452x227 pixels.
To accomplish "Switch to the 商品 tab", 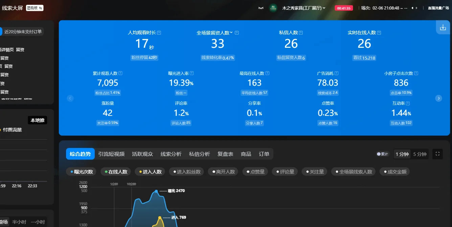I will point(246,154).
